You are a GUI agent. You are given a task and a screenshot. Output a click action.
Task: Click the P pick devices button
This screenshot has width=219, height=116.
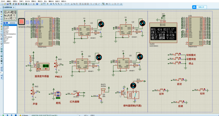pyautogui.click(x=5, y=23)
